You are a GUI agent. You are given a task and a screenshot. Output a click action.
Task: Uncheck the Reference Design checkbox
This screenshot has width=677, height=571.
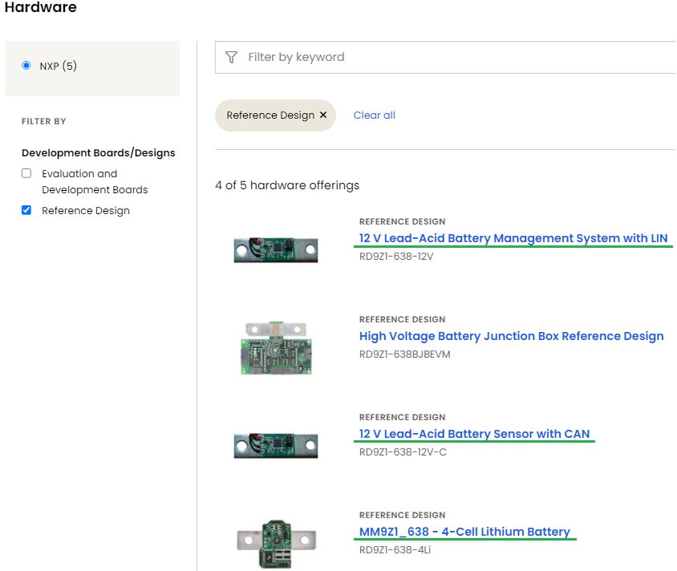tap(26, 210)
